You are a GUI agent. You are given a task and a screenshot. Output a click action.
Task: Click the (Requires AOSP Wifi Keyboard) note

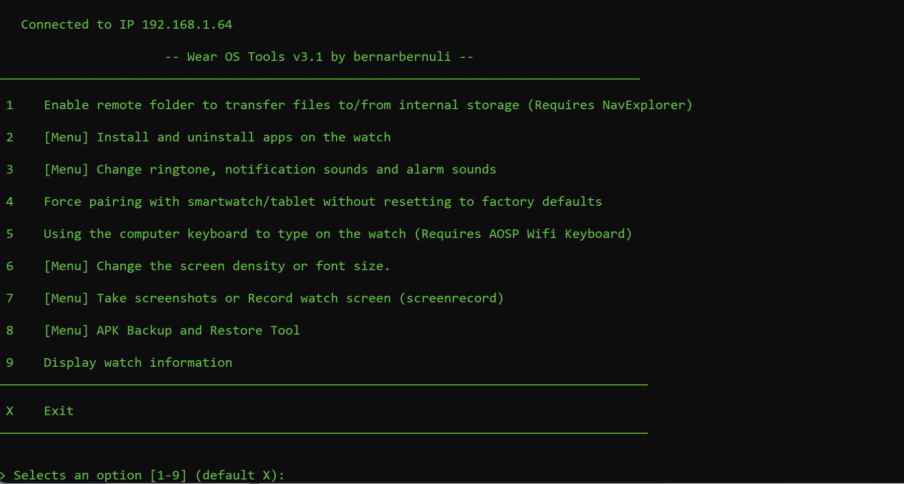click(523, 234)
